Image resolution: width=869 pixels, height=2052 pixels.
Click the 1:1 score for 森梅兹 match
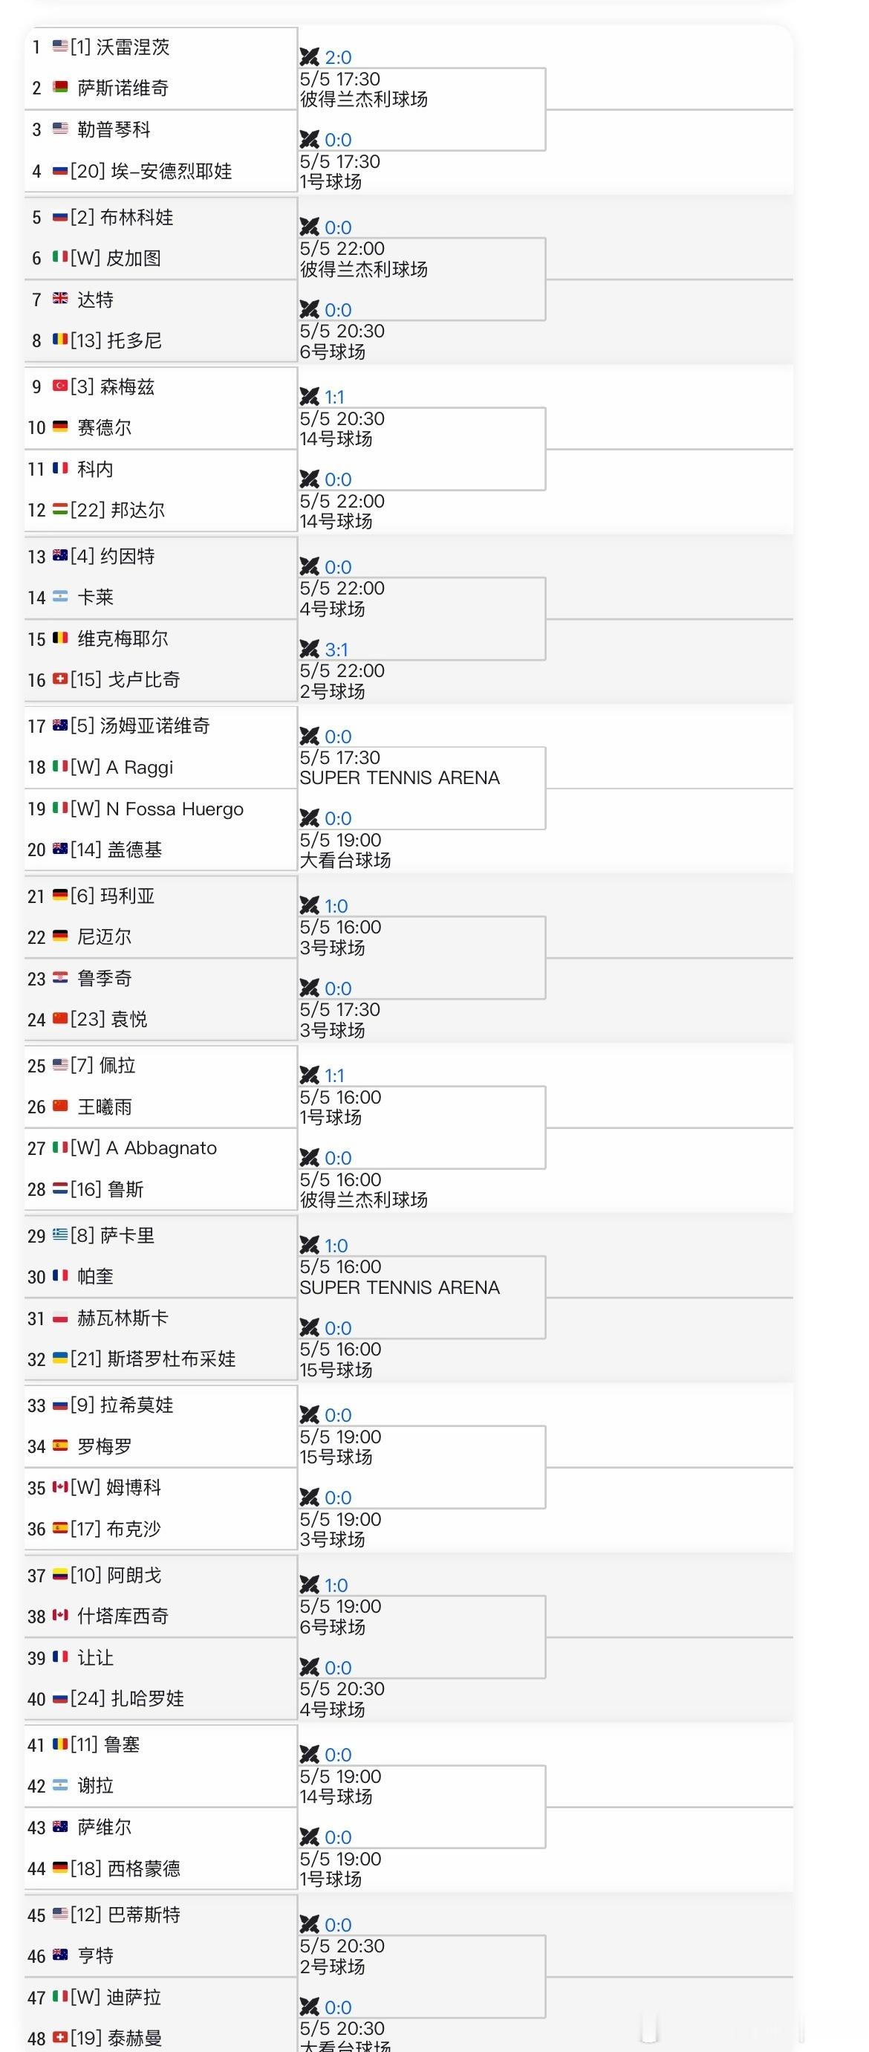tap(334, 398)
